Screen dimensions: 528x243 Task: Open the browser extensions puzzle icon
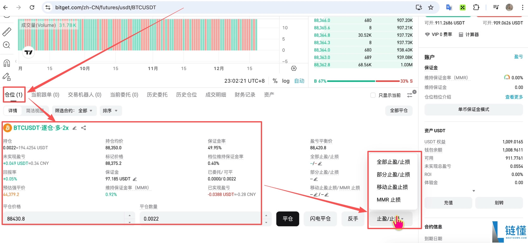coord(476,7)
